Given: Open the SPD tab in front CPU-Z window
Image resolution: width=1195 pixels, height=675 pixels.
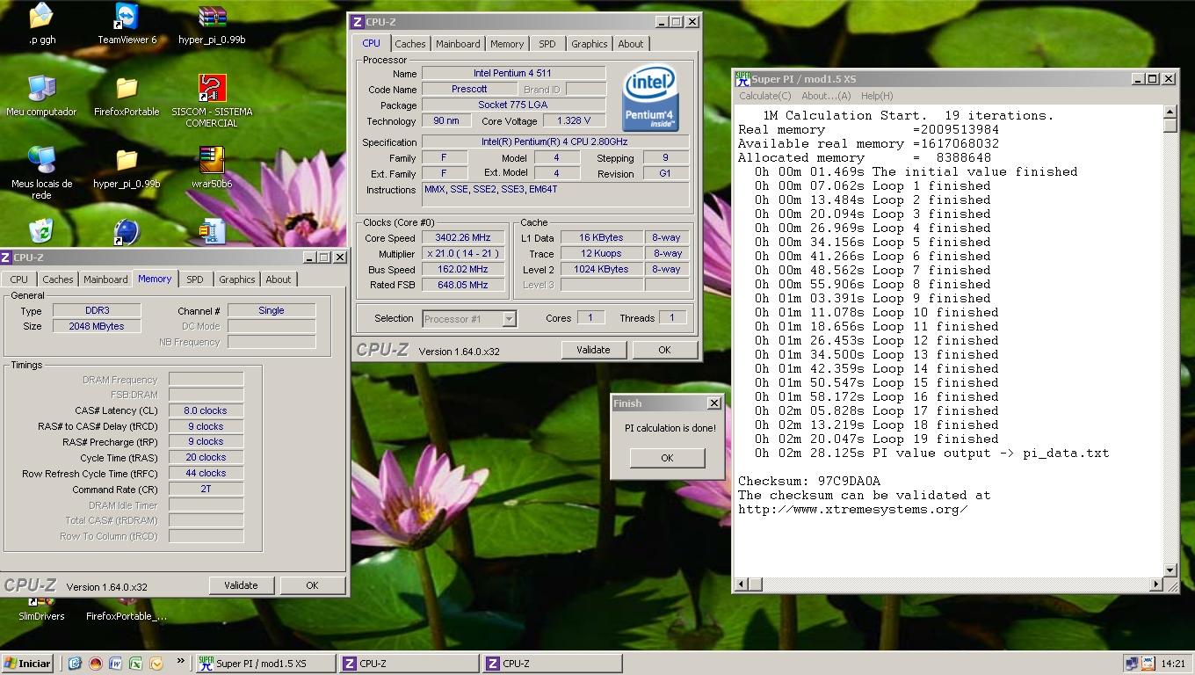Looking at the screenshot, I should [x=547, y=44].
